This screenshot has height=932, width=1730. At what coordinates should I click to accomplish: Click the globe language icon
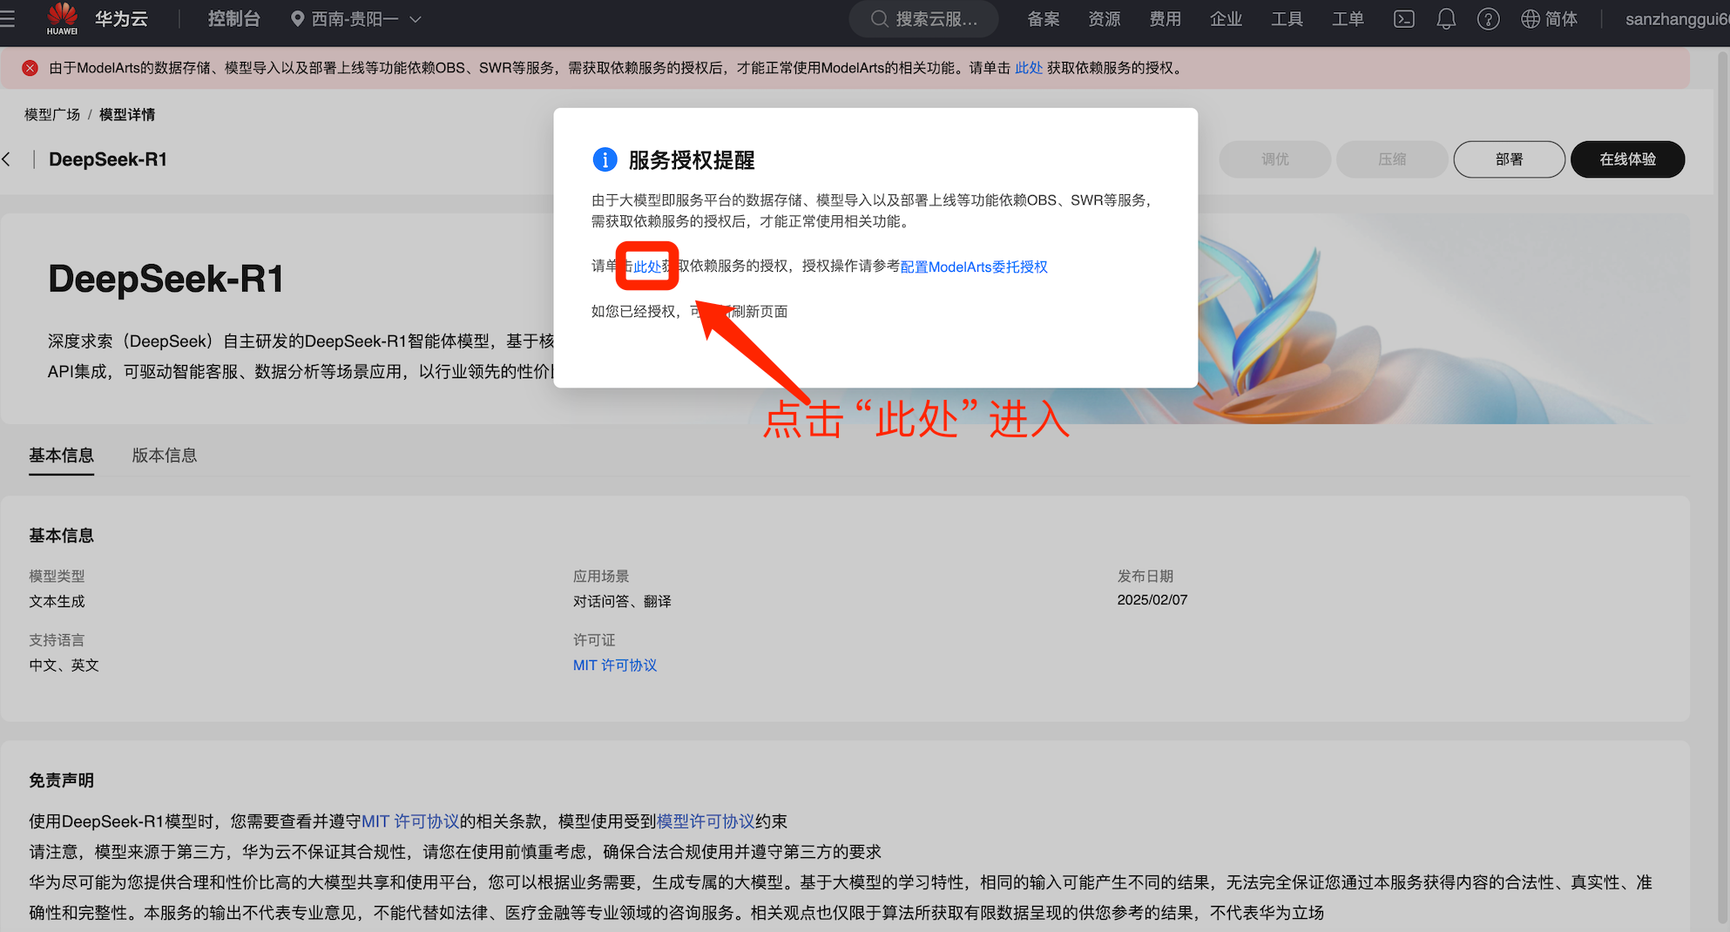(1531, 19)
